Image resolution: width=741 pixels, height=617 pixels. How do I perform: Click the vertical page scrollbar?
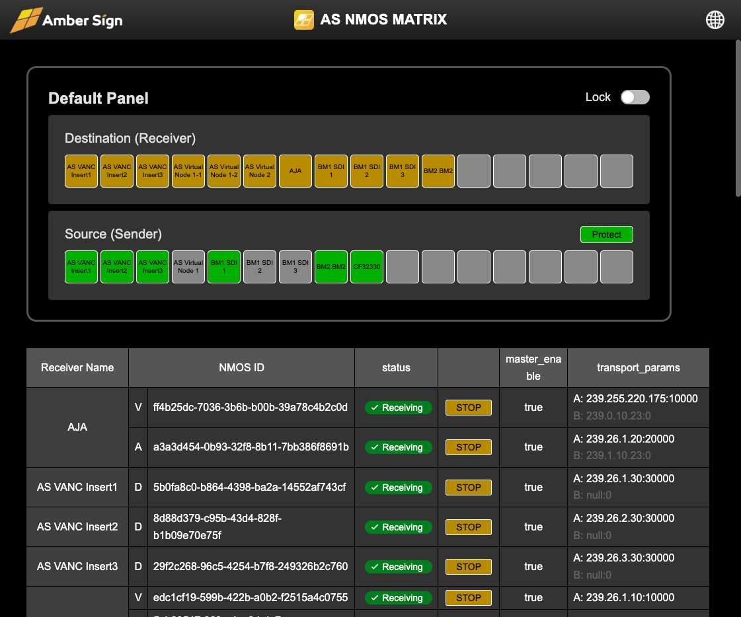point(738,119)
